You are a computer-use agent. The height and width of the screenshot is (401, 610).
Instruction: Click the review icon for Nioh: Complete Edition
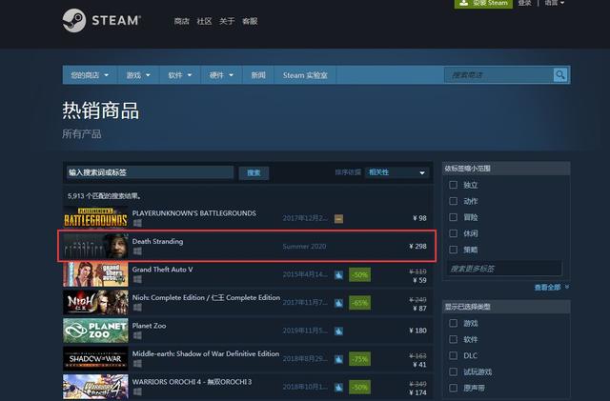point(338,302)
